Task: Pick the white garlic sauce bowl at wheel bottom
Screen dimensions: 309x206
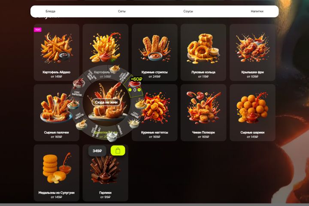Action: 112,136
